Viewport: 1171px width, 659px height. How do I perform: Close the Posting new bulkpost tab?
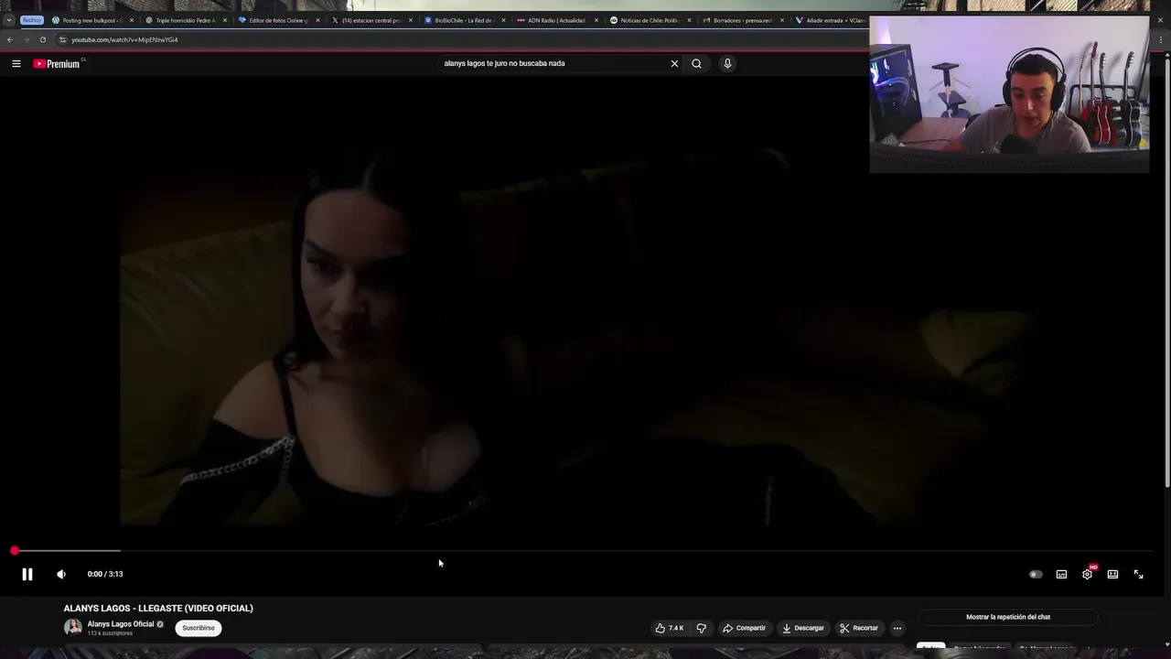[x=132, y=20]
